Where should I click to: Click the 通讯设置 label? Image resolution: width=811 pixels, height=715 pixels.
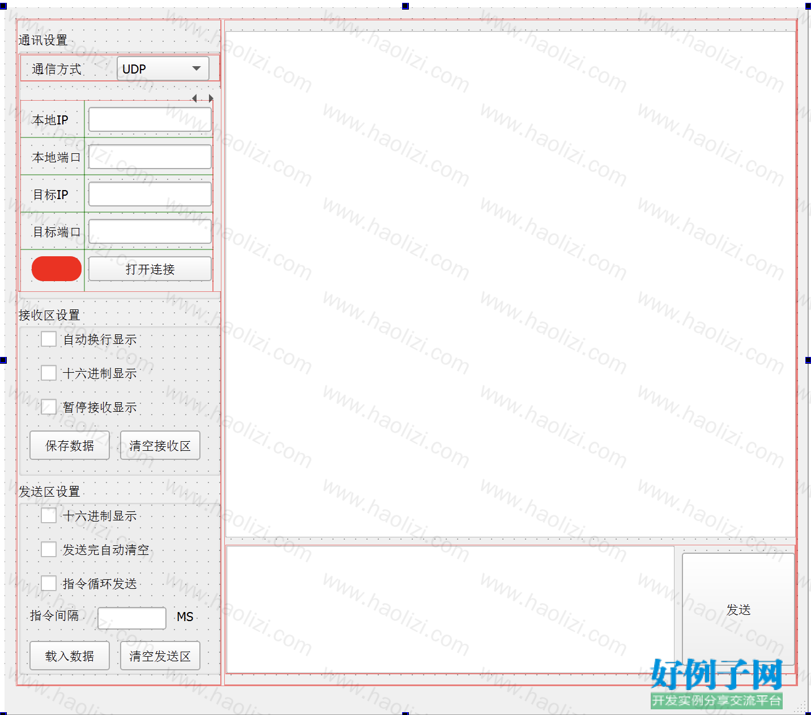tap(43, 40)
